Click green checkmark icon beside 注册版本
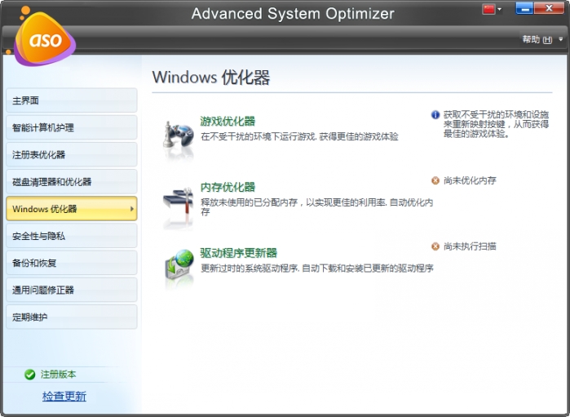 click(x=30, y=374)
